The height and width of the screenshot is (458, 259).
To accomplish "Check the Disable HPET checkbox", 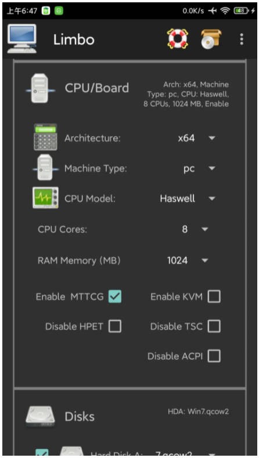I will 115,326.
